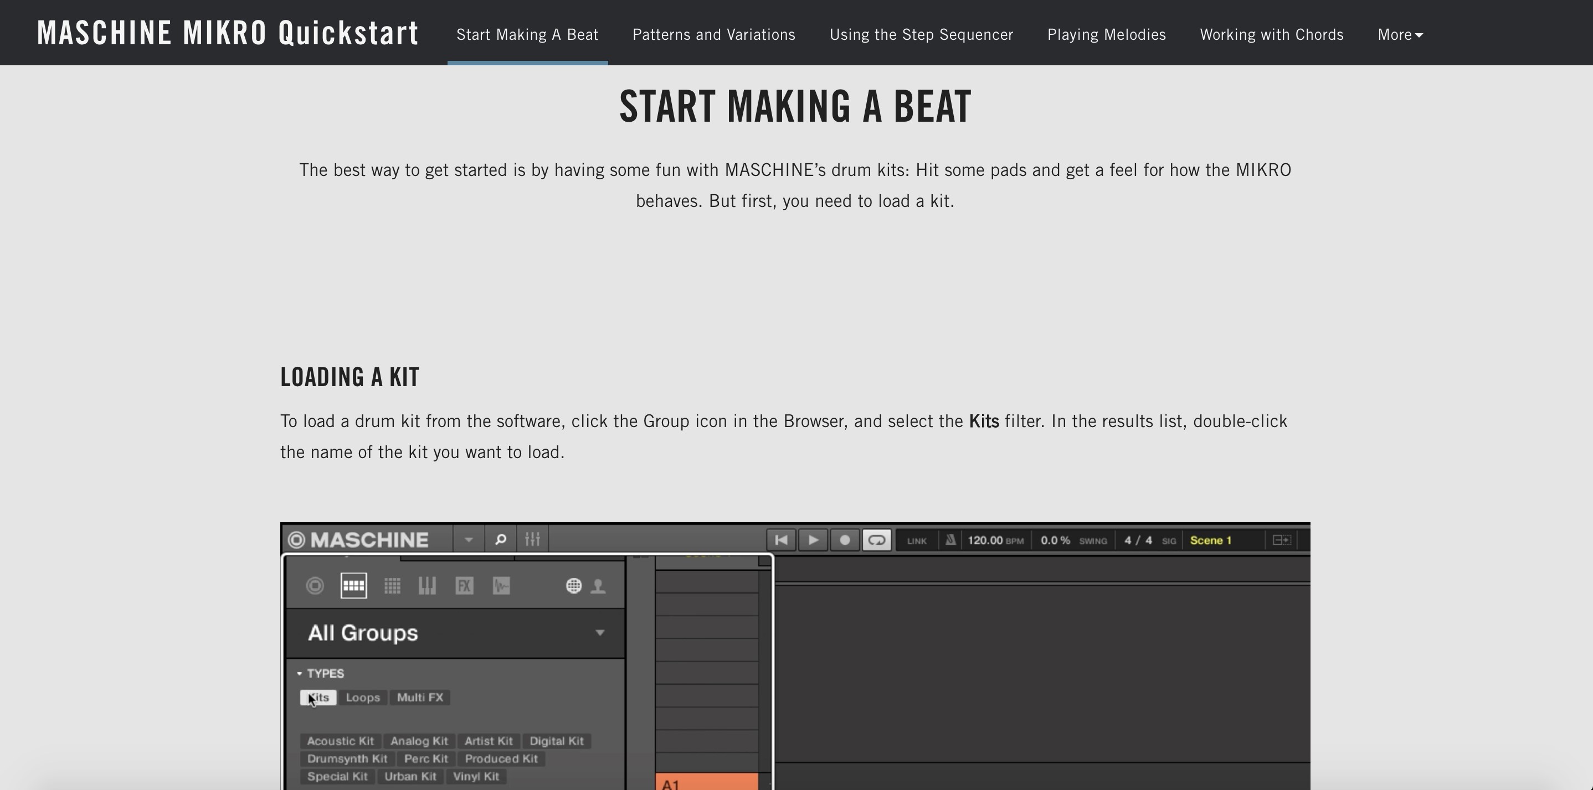The width and height of the screenshot is (1593, 790).
Task: Collapse the TYPES section triangle
Action: click(x=300, y=674)
